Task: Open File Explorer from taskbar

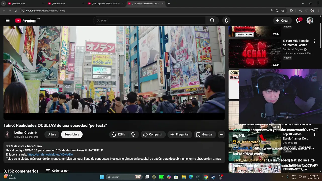Action: click(184, 177)
